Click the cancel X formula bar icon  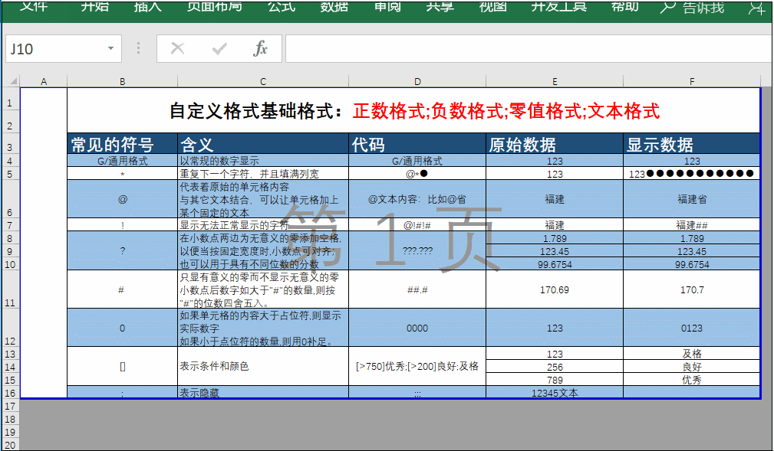(177, 48)
